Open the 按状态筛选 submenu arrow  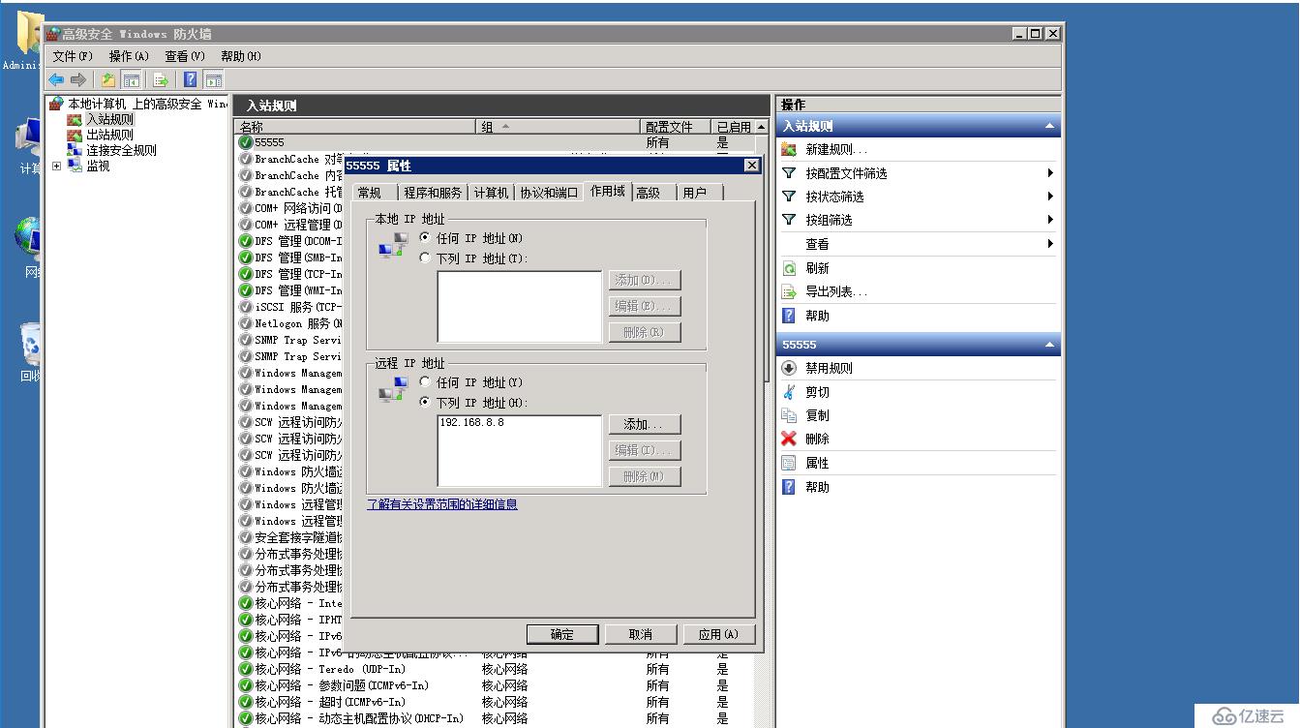1050,197
